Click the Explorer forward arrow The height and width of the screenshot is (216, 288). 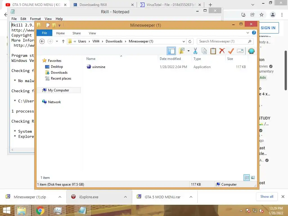coord(50,41)
